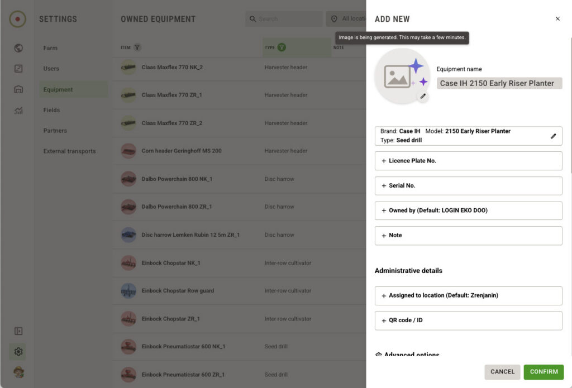Open the notes/tasks icon in sidebar
Screen dimensions: 572x388
18,69
